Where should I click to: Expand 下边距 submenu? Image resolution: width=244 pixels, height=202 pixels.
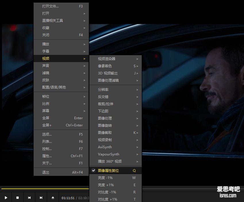[x=116, y=111]
